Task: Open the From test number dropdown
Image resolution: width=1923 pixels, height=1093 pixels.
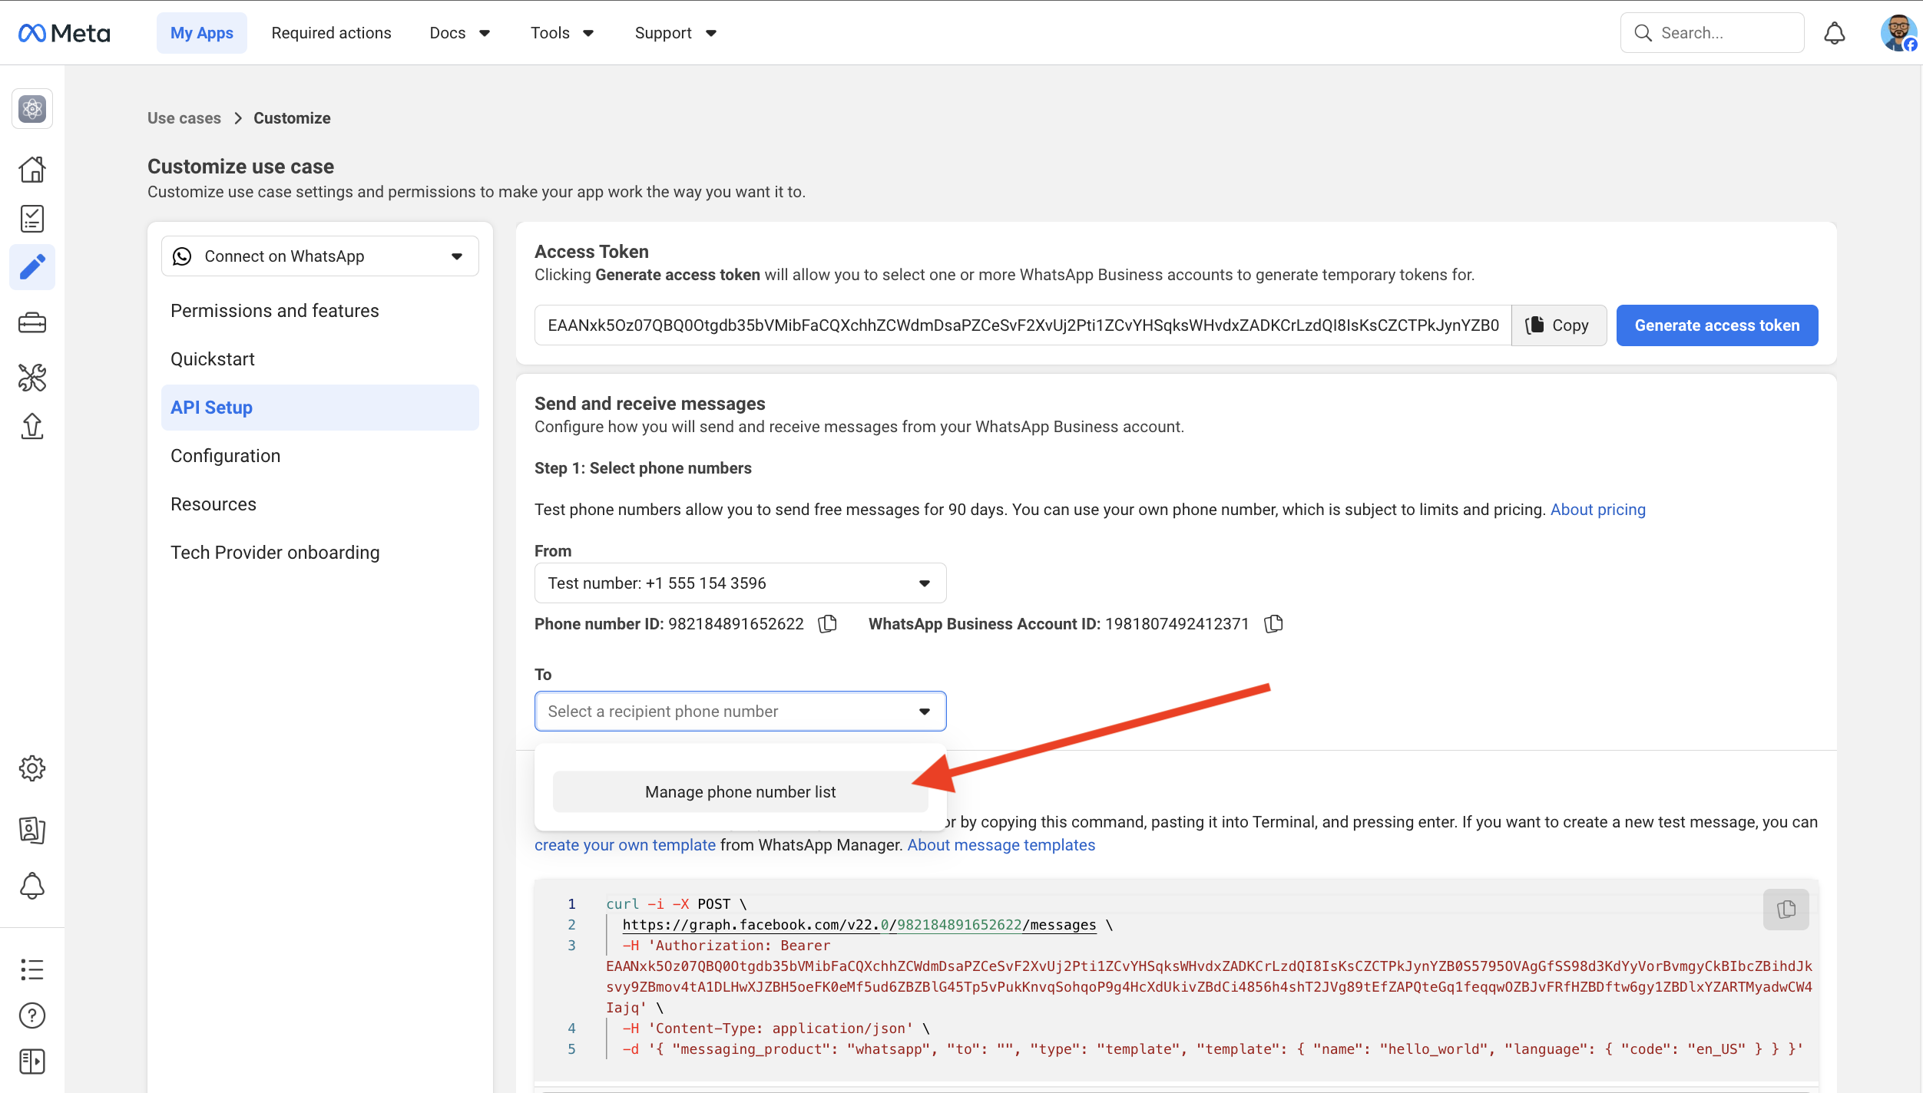Action: click(x=740, y=583)
